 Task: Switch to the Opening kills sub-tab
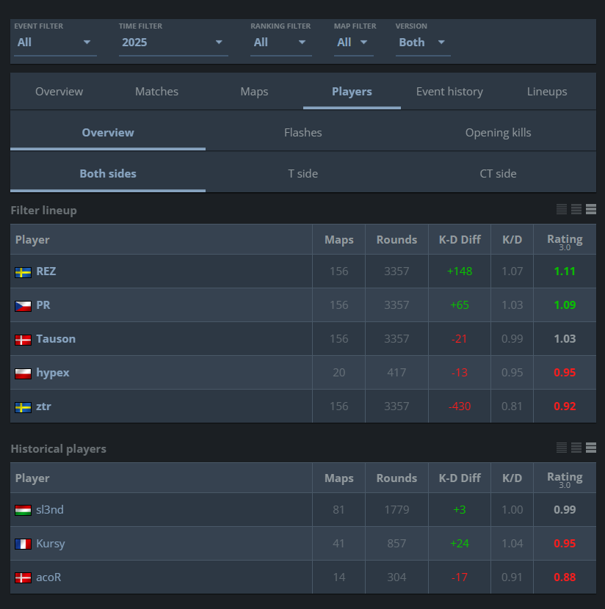pos(498,133)
